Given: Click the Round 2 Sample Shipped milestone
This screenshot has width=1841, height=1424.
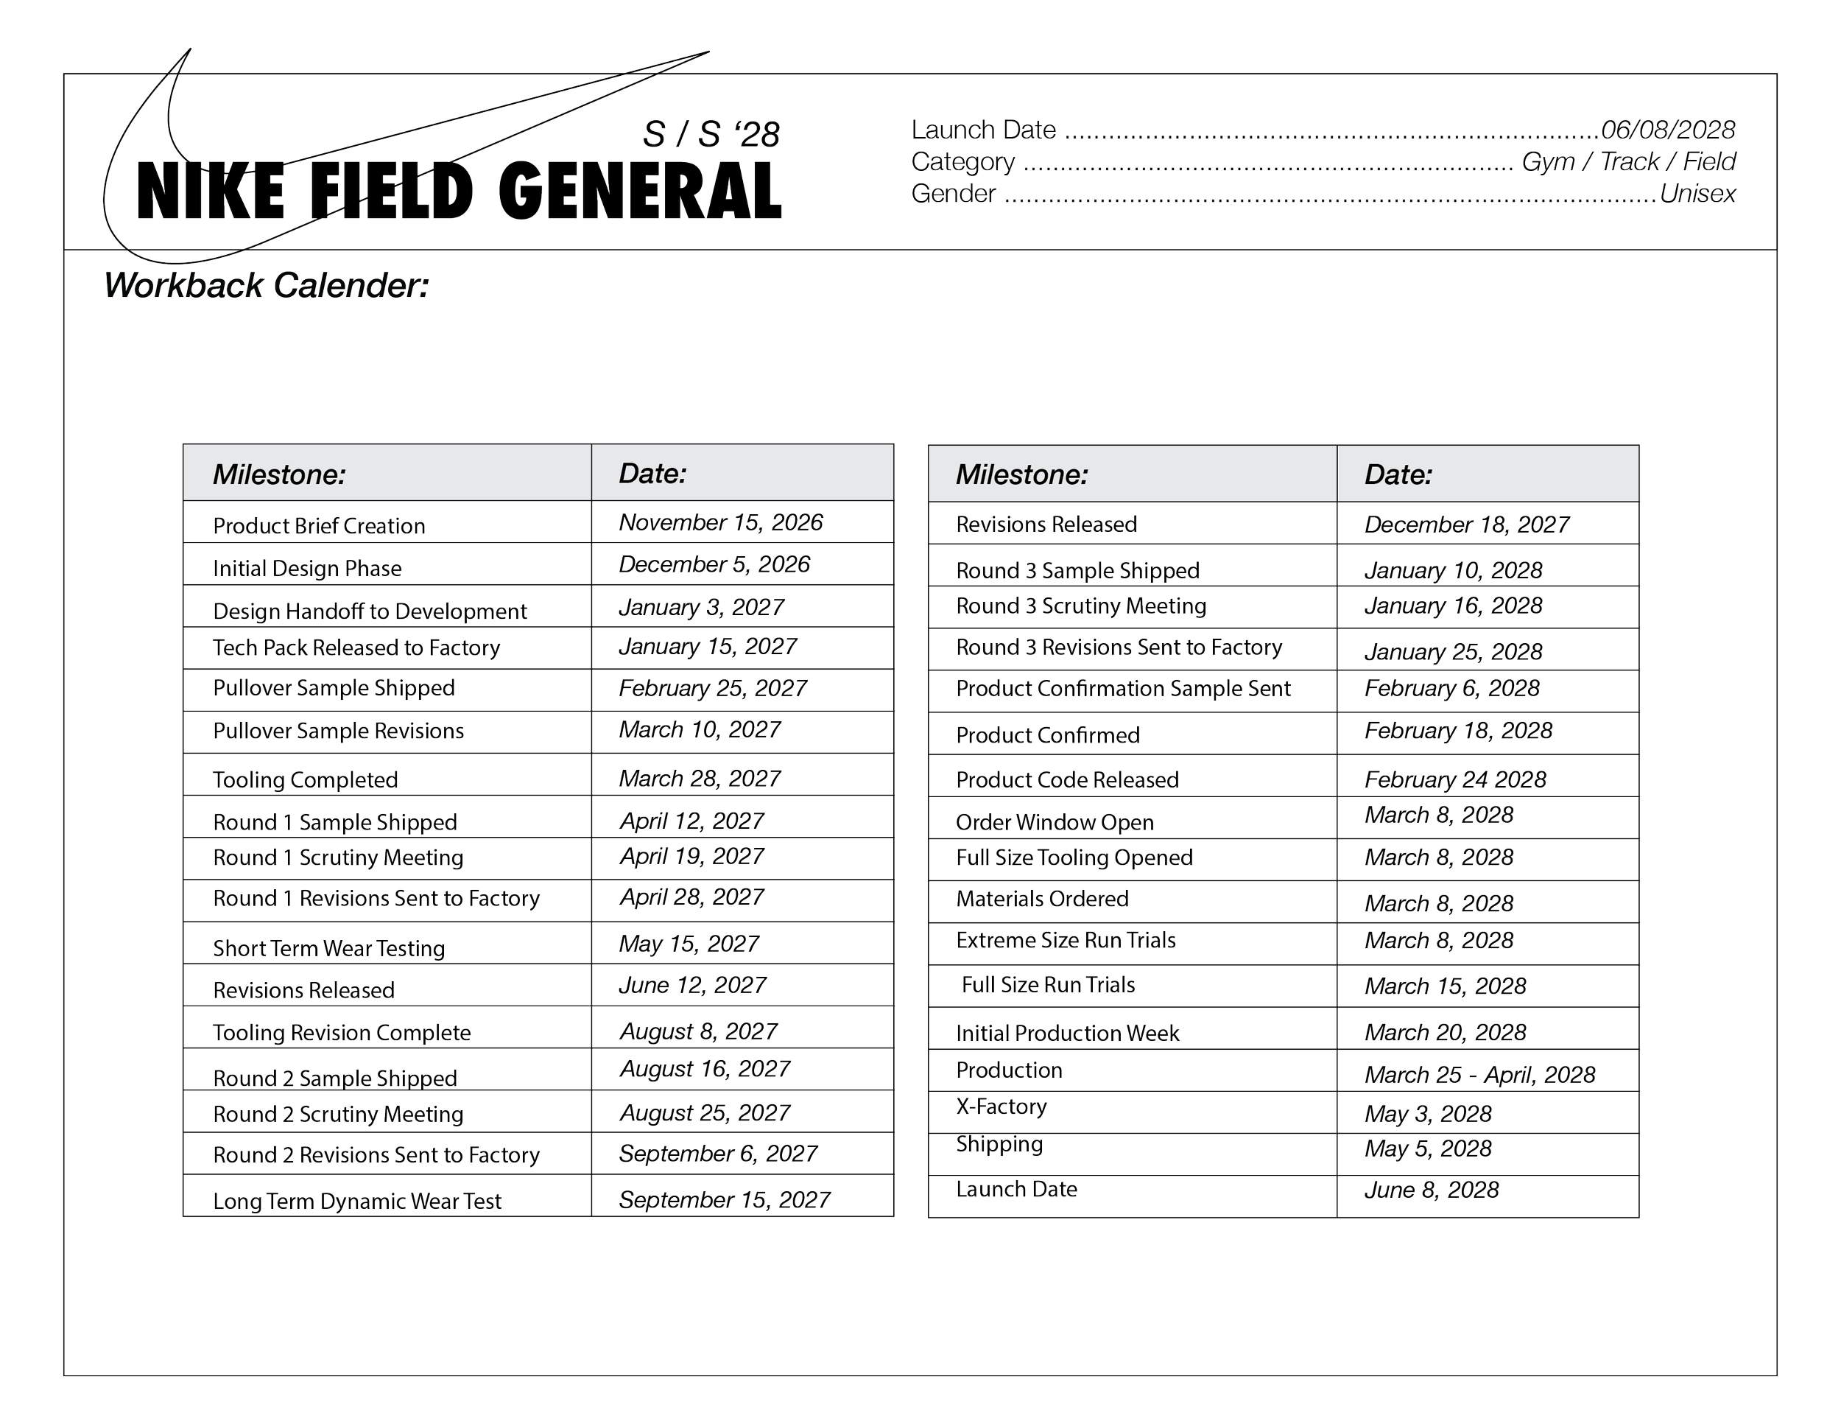Looking at the screenshot, I should click(x=334, y=1078).
